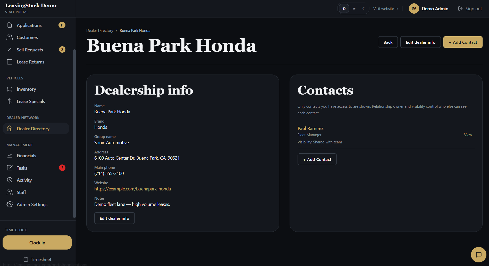Click the Back button
489x266 pixels.
coord(388,42)
